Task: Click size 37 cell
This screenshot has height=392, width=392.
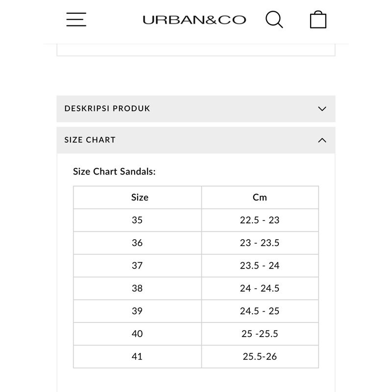Action: [x=137, y=266]
